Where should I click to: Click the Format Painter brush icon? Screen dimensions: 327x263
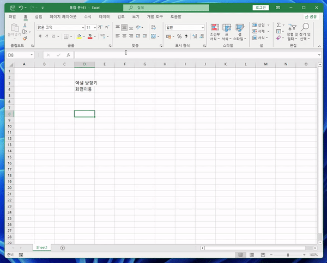(25, 38)
